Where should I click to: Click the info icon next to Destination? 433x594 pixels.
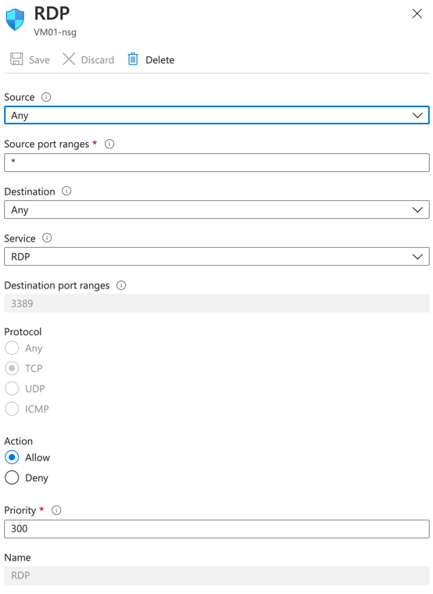[x=66, y=191]
